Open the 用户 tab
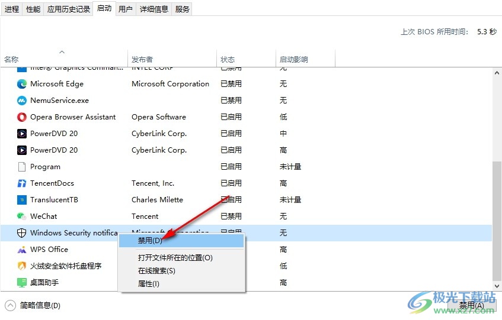The width and height of the screenshot is (502, 320). [x=126, y=9]
